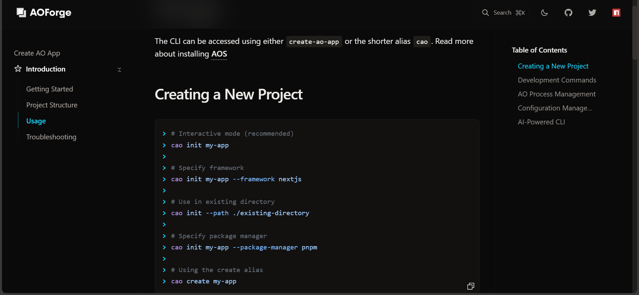
Task: Copy the code block contents
Action: (471, 286)
